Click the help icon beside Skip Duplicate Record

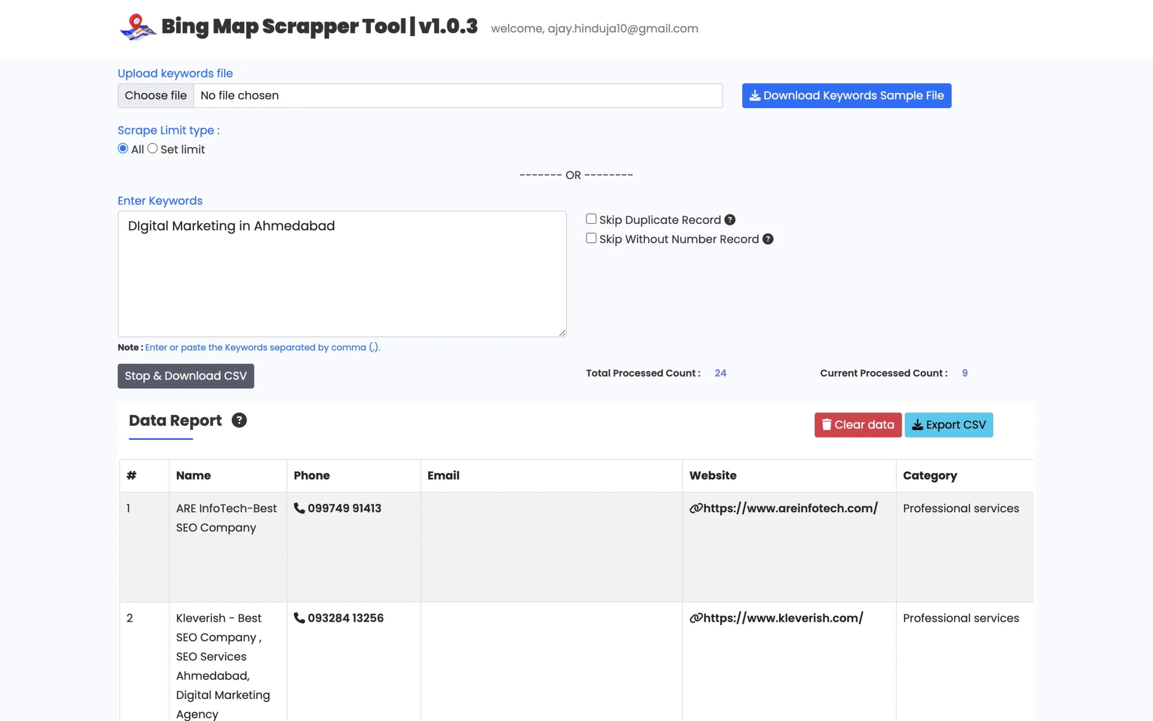[730, 219]
